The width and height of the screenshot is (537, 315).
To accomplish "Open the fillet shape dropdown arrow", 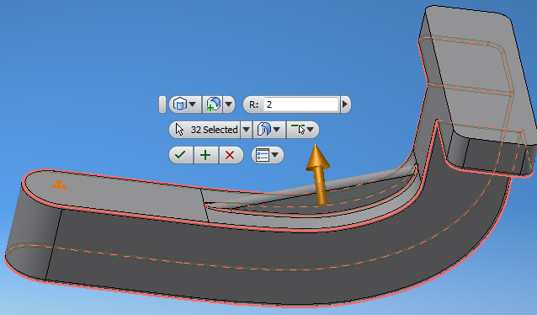I will tap(277, 130).
